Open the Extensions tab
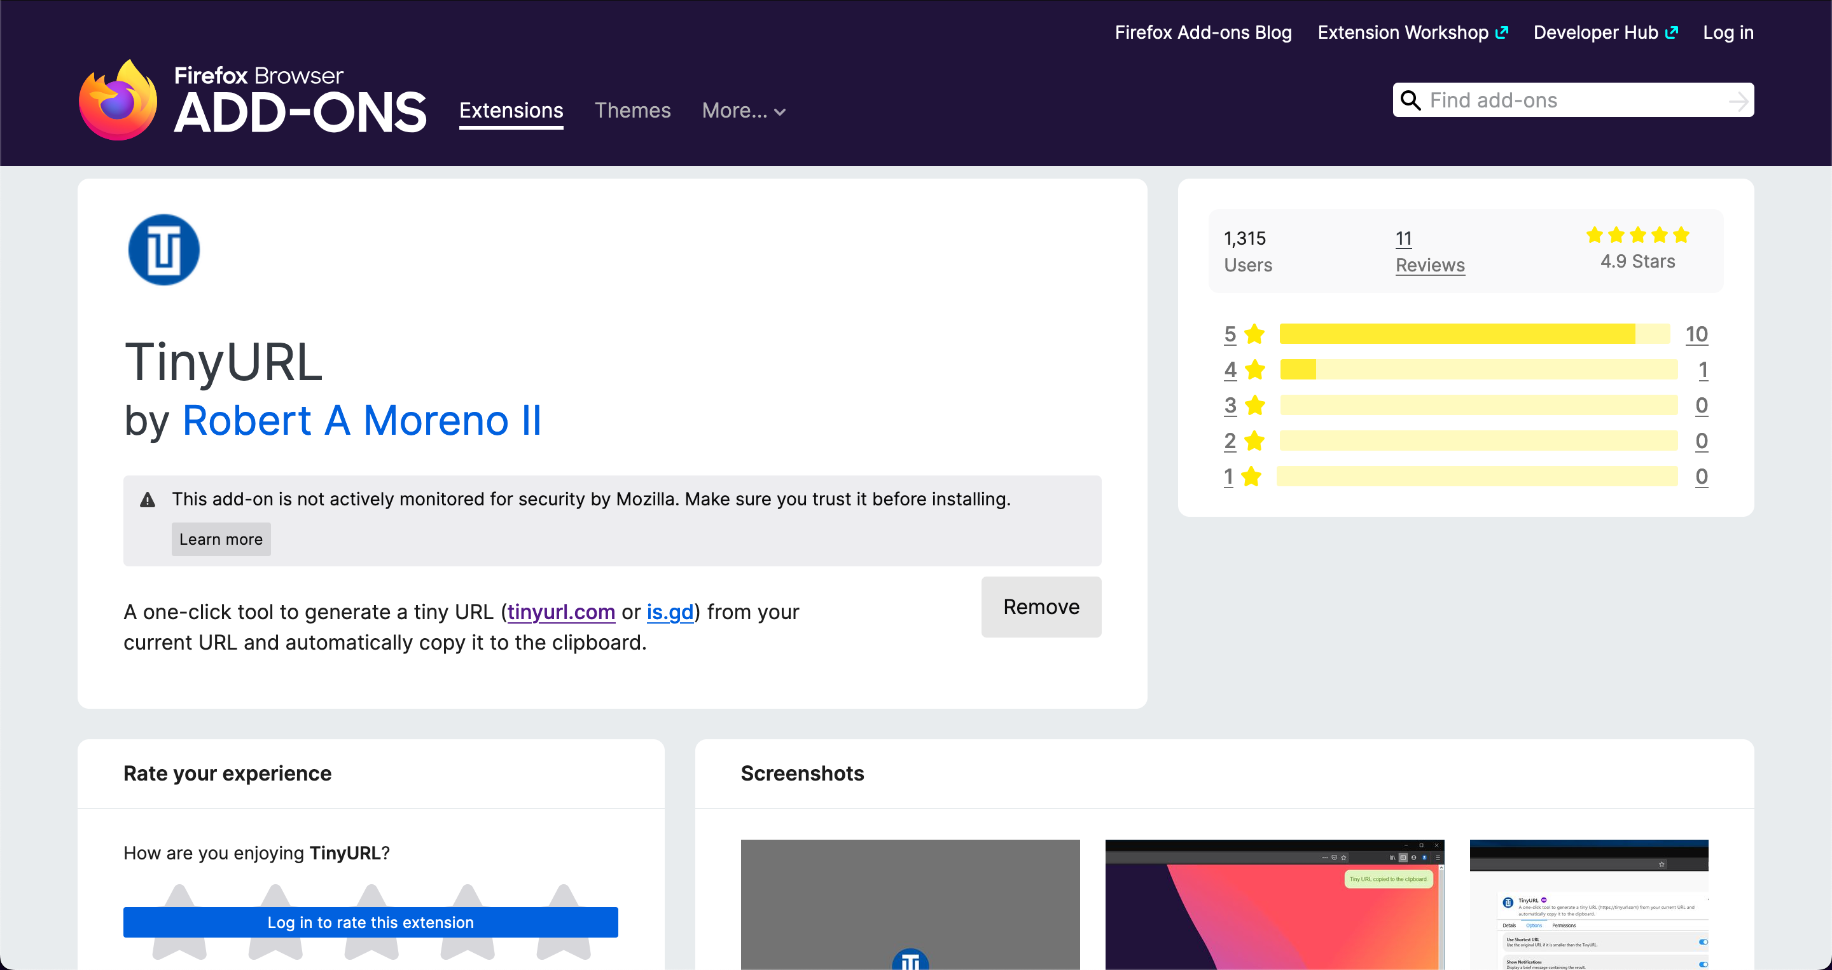This screenshot has height=970, width=1832. click(511, 111)
